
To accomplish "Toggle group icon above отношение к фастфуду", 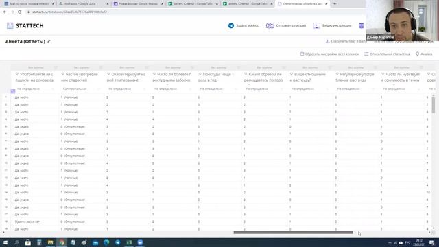I will (x=329, y=67).
